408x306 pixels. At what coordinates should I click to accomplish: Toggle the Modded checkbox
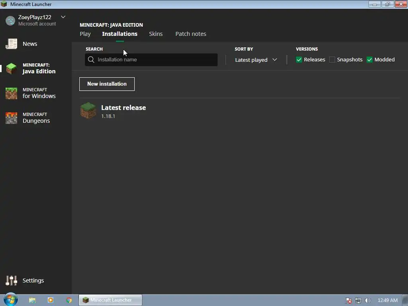[369, 60]
